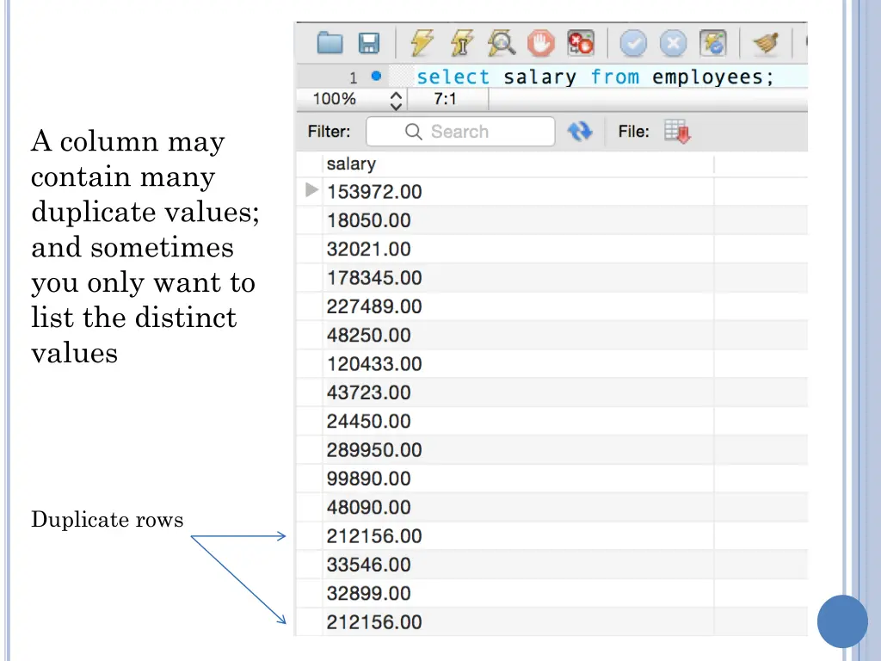This screenshot has width=881, height=661.
Task: Commit transaction checkmark icon
Action: pos(633,43)
